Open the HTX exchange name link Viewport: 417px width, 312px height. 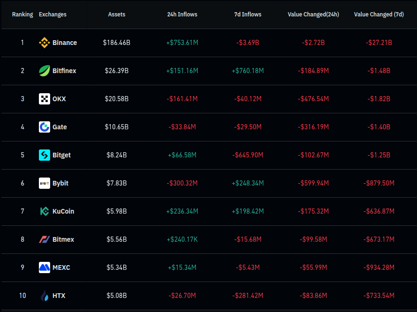pos(59,296)
